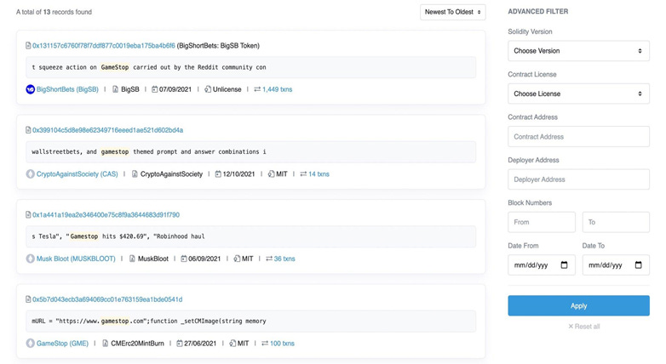Click the Musk Bloot grey token icon
This screenshot has width=666, height=364.
[30, 259]
